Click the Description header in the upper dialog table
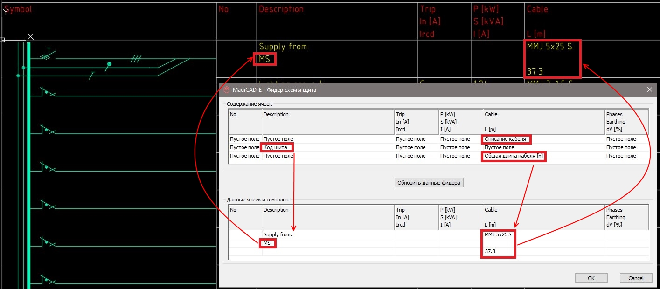The width and height of the screenshot is (660, 289). tap(276, 114)
